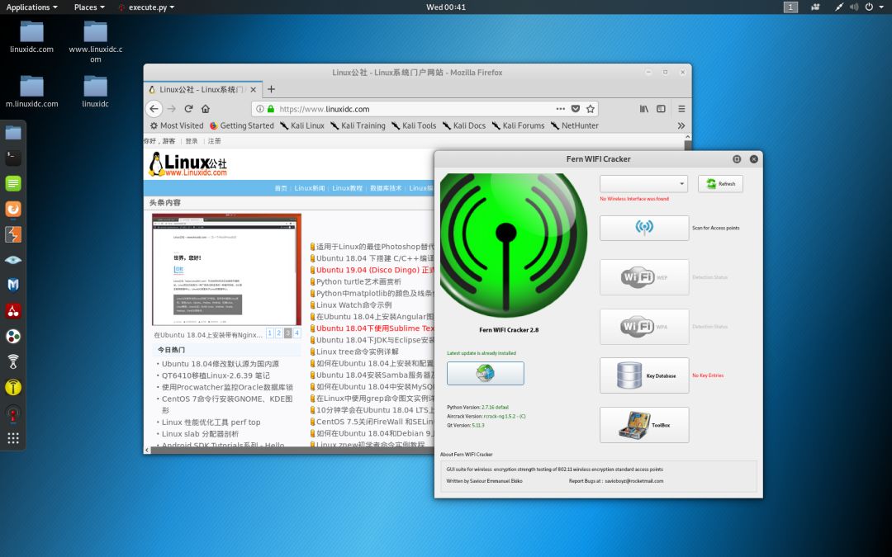The image size is (892, 557).
Task: Reload the Firefox page
Action: tap(188, 109)
